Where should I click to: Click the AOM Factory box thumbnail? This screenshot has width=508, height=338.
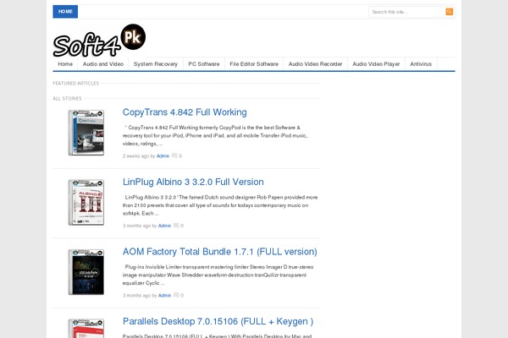(x=86, y=272)
